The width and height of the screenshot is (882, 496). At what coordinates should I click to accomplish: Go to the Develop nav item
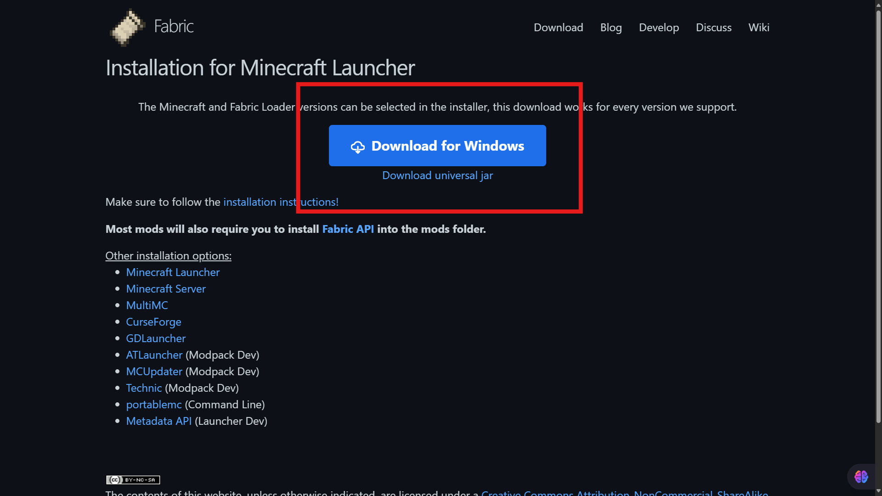(x=658, y=28)
